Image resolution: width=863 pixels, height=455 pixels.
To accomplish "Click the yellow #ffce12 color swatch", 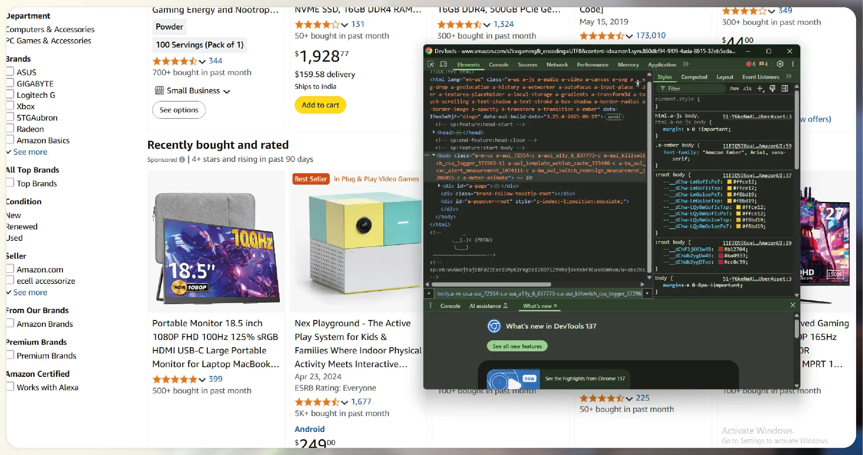I will pyautogui.click(x=729, y=182).
